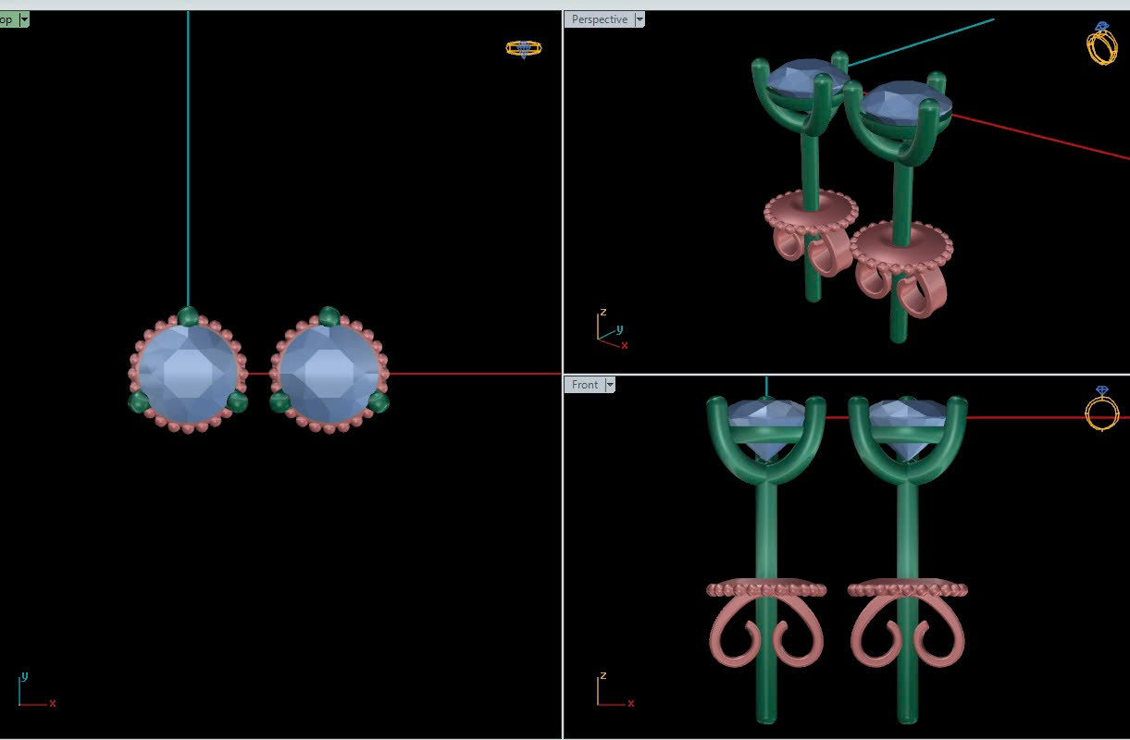1130x740 pixels.
Task: Click the XYZ axis indicator in Perspective viewport
Action: click(x=610, y=329)
